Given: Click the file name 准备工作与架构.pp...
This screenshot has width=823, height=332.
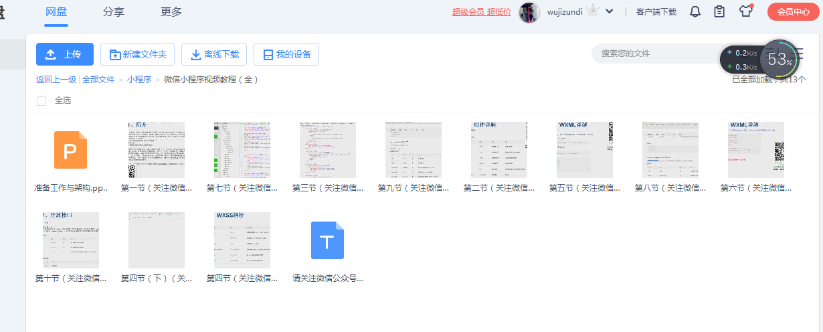Looking at the screenshot, I should pyautogui.click(x=71, y=188).
